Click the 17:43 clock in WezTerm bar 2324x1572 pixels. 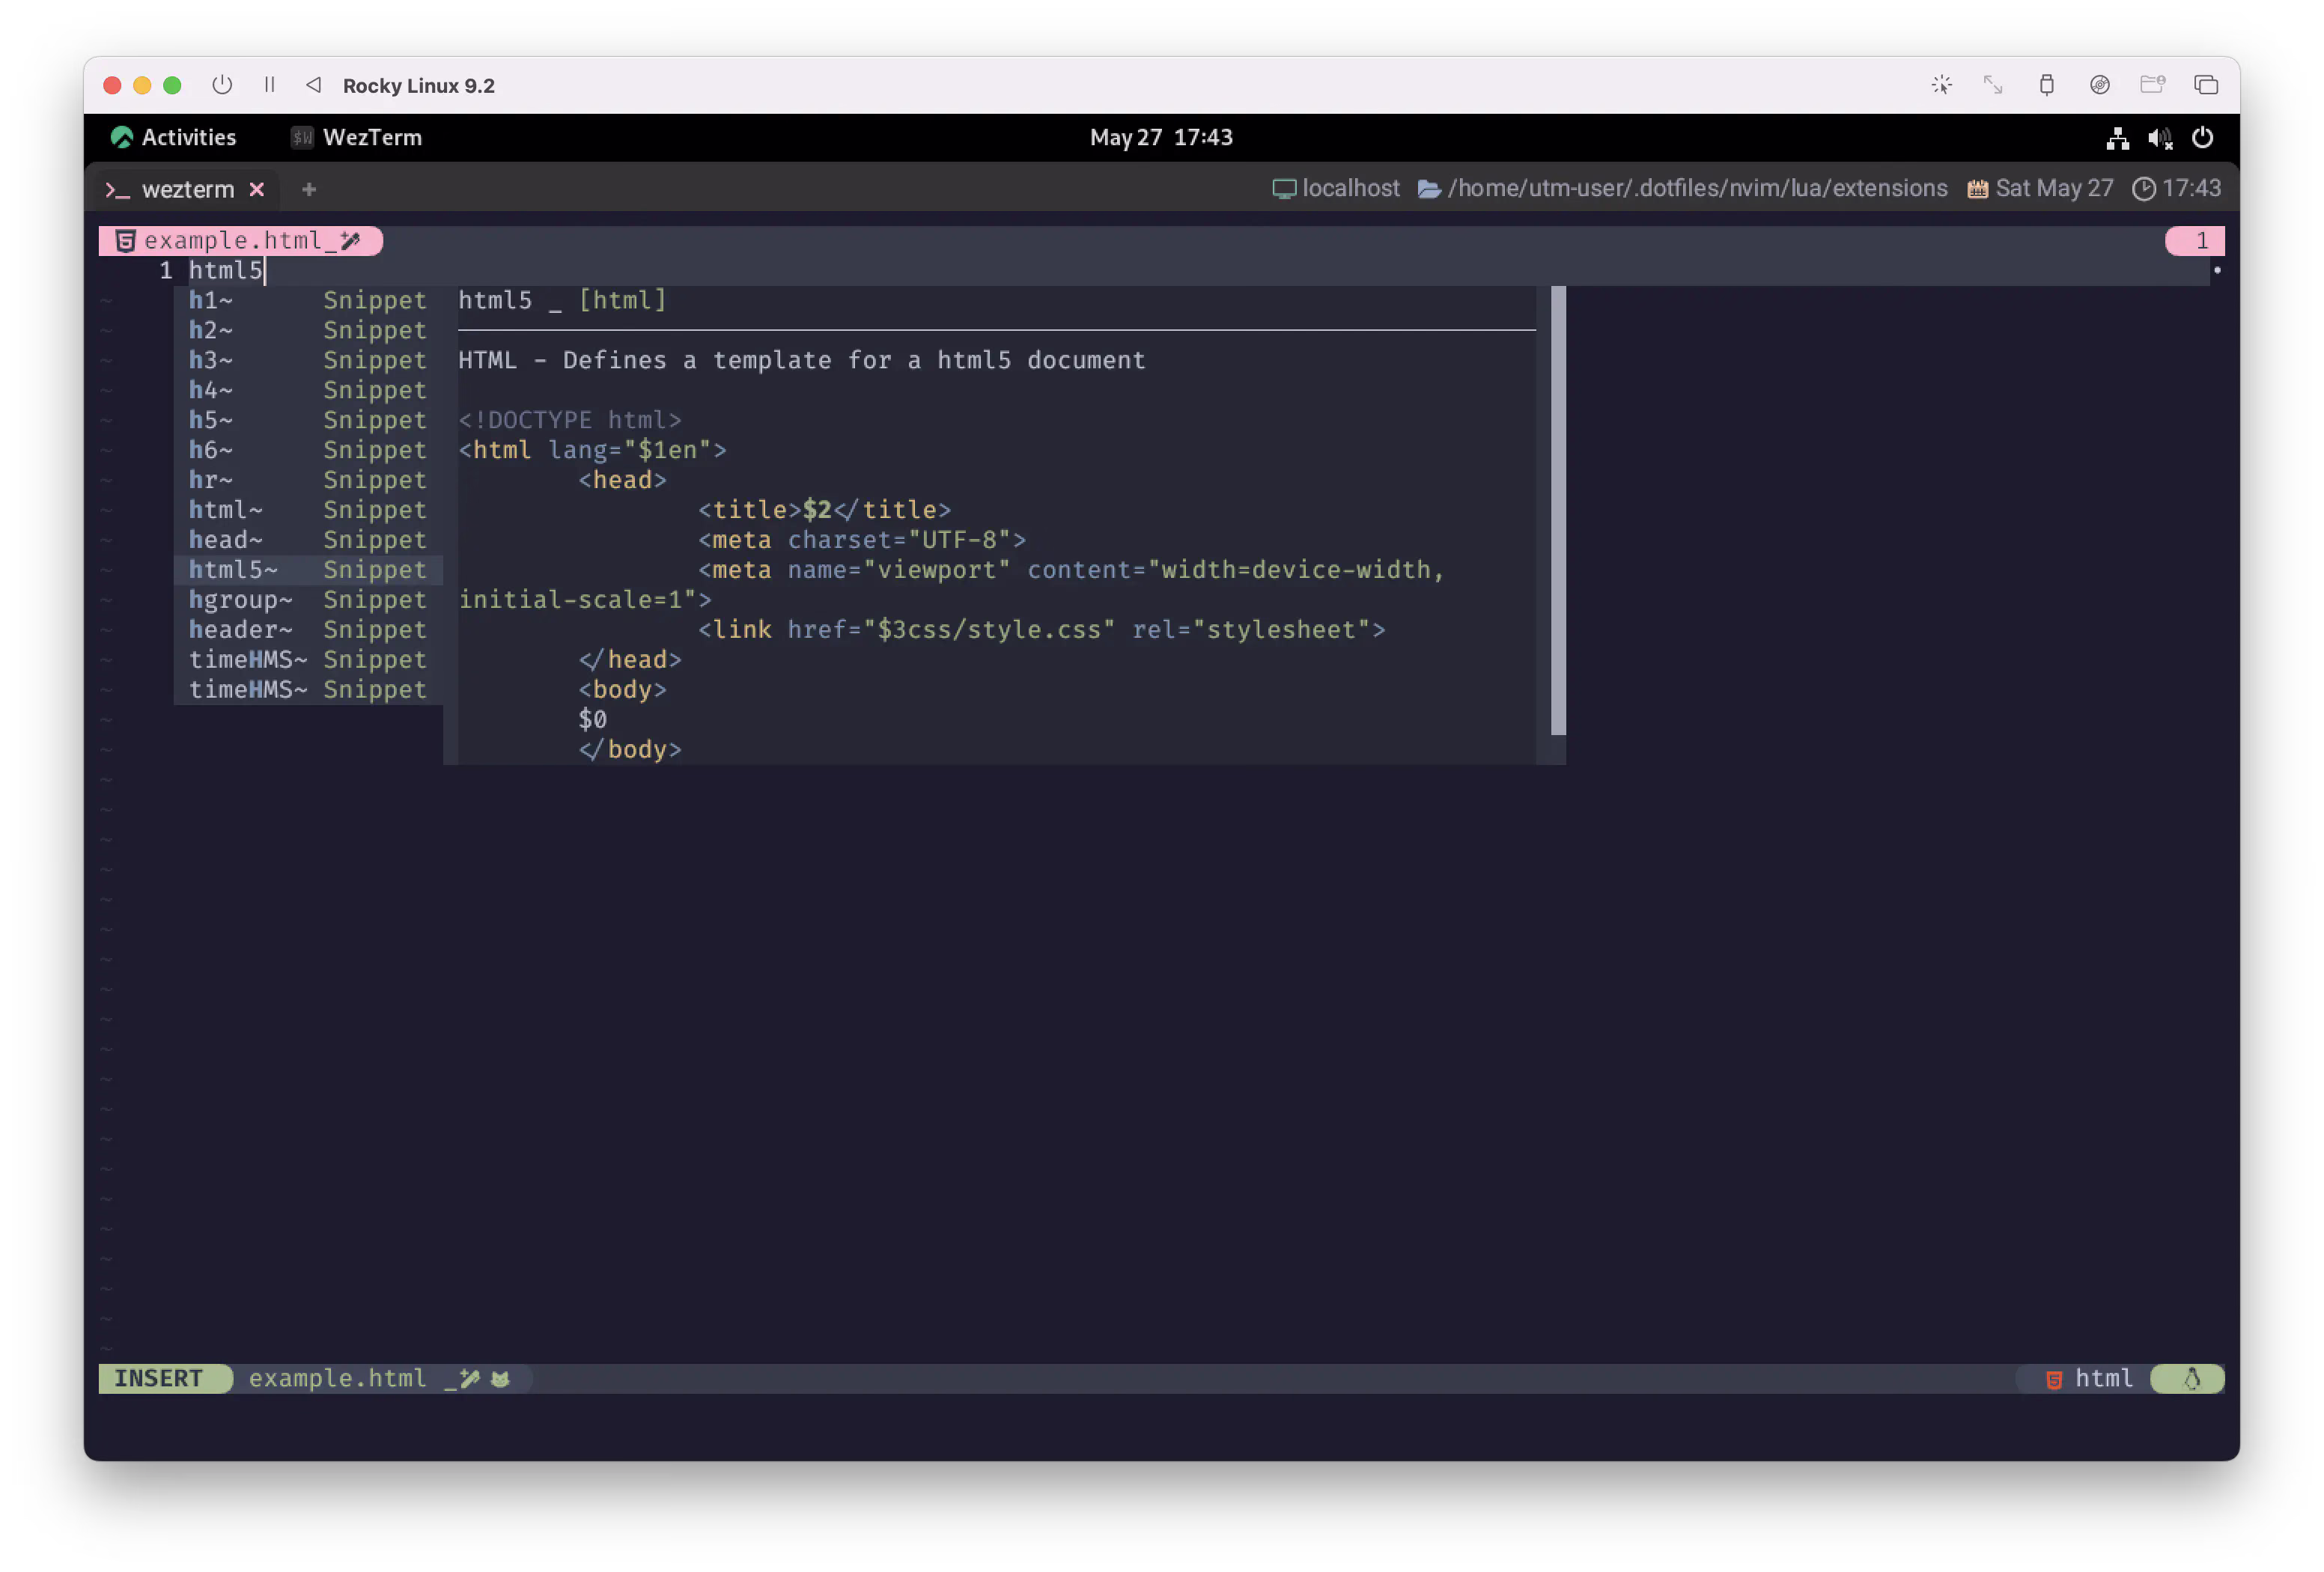tap(2177, 188)
